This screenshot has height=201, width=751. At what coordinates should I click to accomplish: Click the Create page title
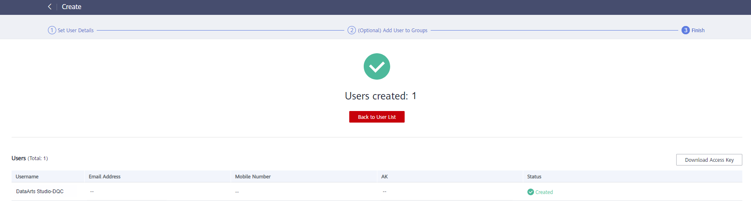(72, 7)
